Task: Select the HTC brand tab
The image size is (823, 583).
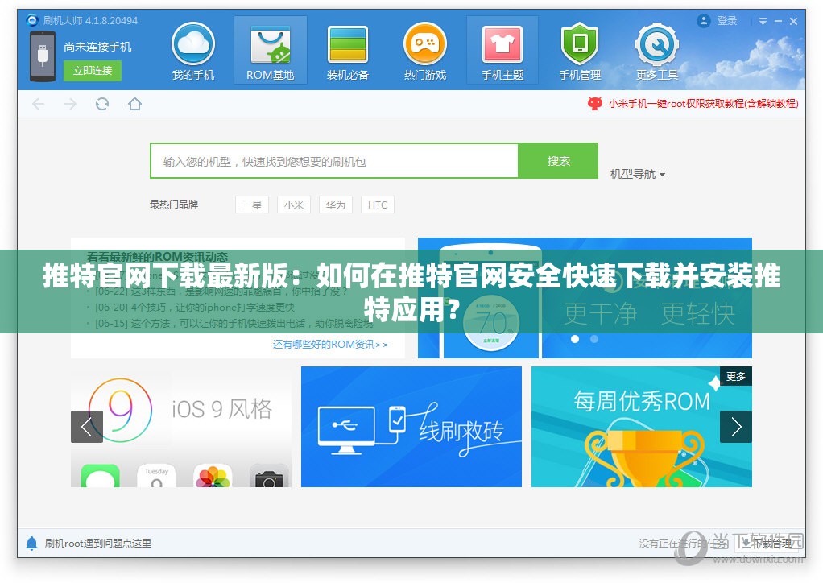Action: (377, 205)
